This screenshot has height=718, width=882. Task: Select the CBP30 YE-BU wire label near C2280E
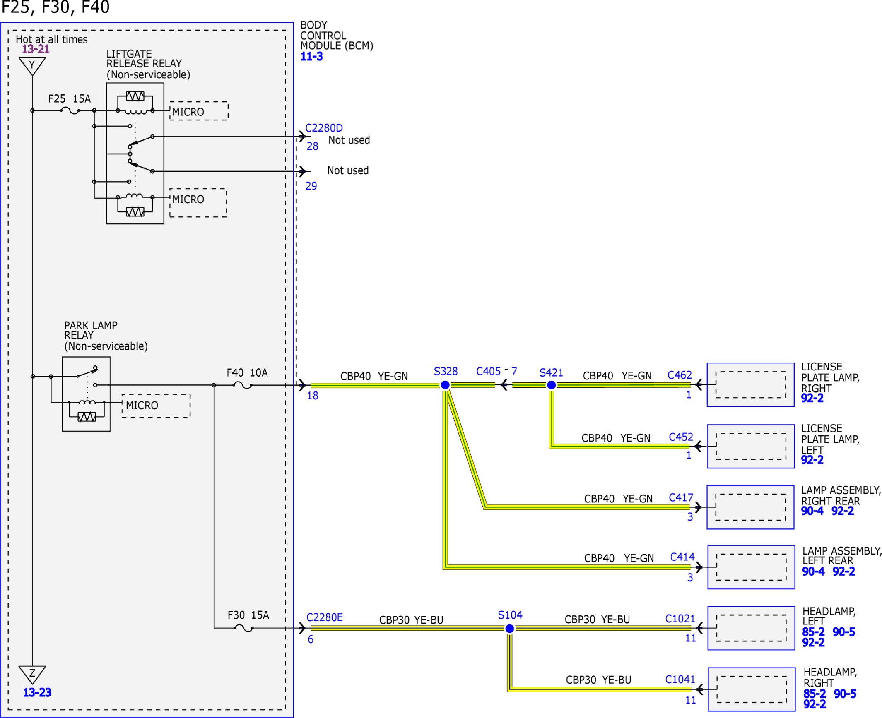(x=411, y=620)
